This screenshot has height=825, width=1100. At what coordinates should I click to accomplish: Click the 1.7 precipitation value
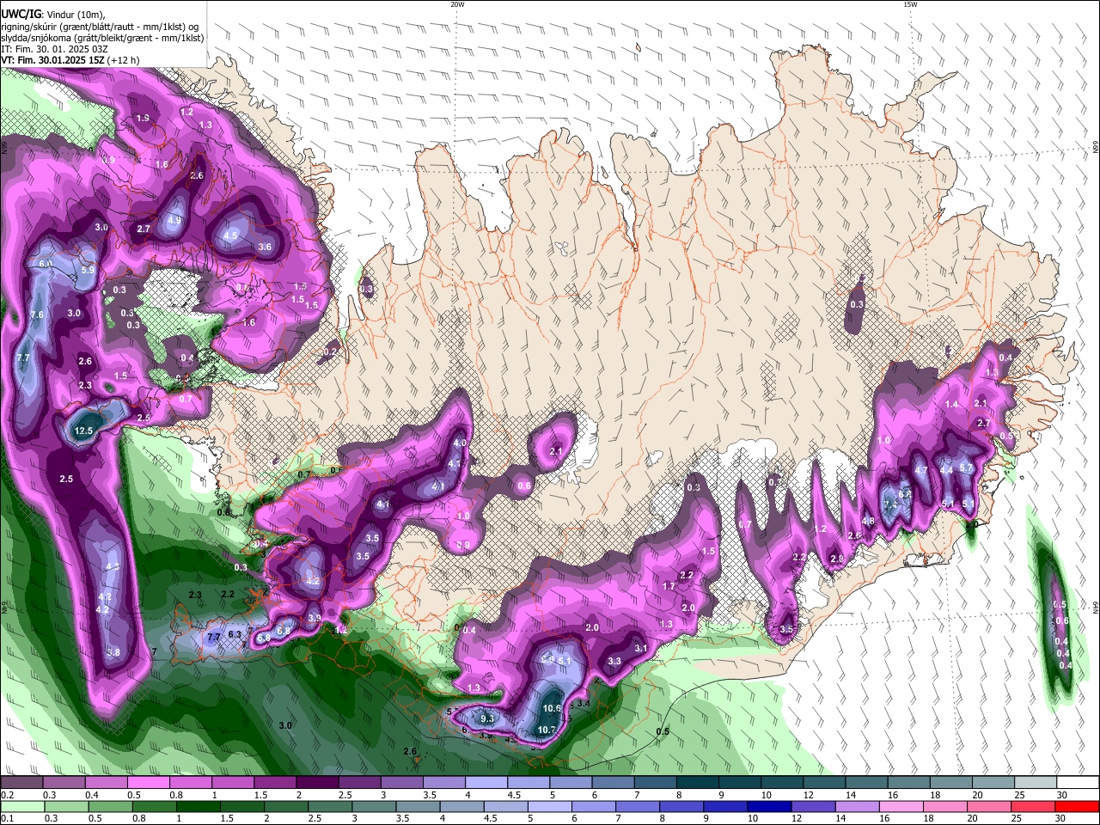tap(669, 587)
